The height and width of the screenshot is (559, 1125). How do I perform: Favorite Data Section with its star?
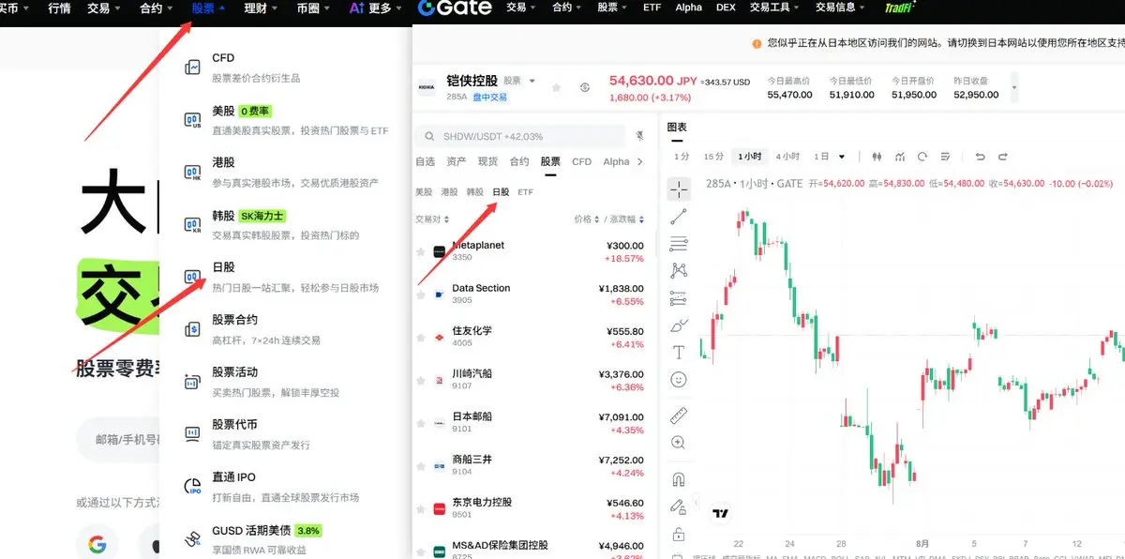pos(421,295)
